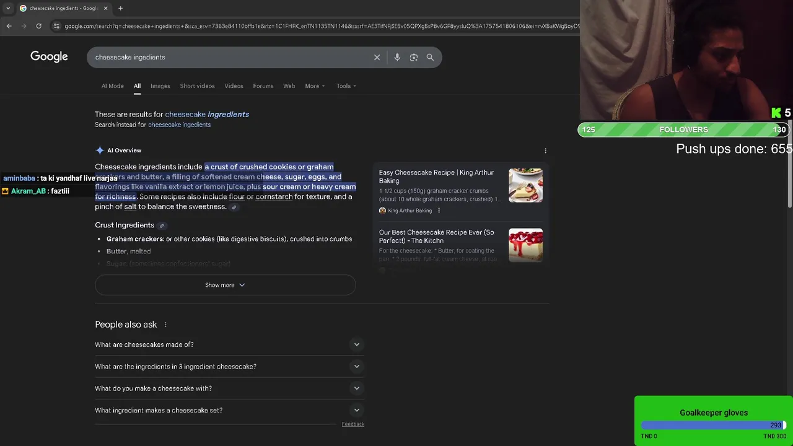Viewport: 793px width, 446px height.
Task: Open AI Overview three-dot options menu
Action: pyautogui.click(x=545, y=151)
